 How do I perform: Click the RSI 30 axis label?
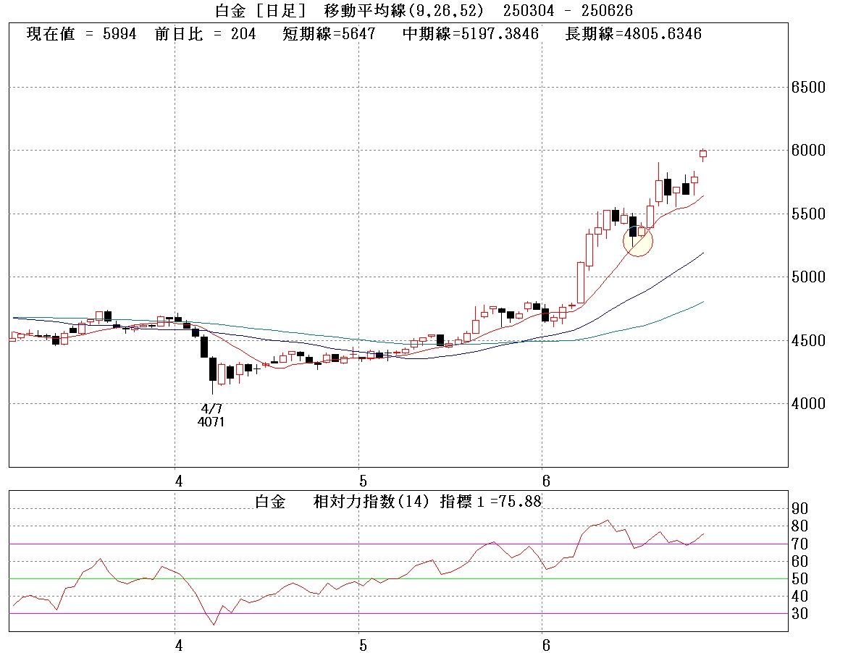pos(801,614)
